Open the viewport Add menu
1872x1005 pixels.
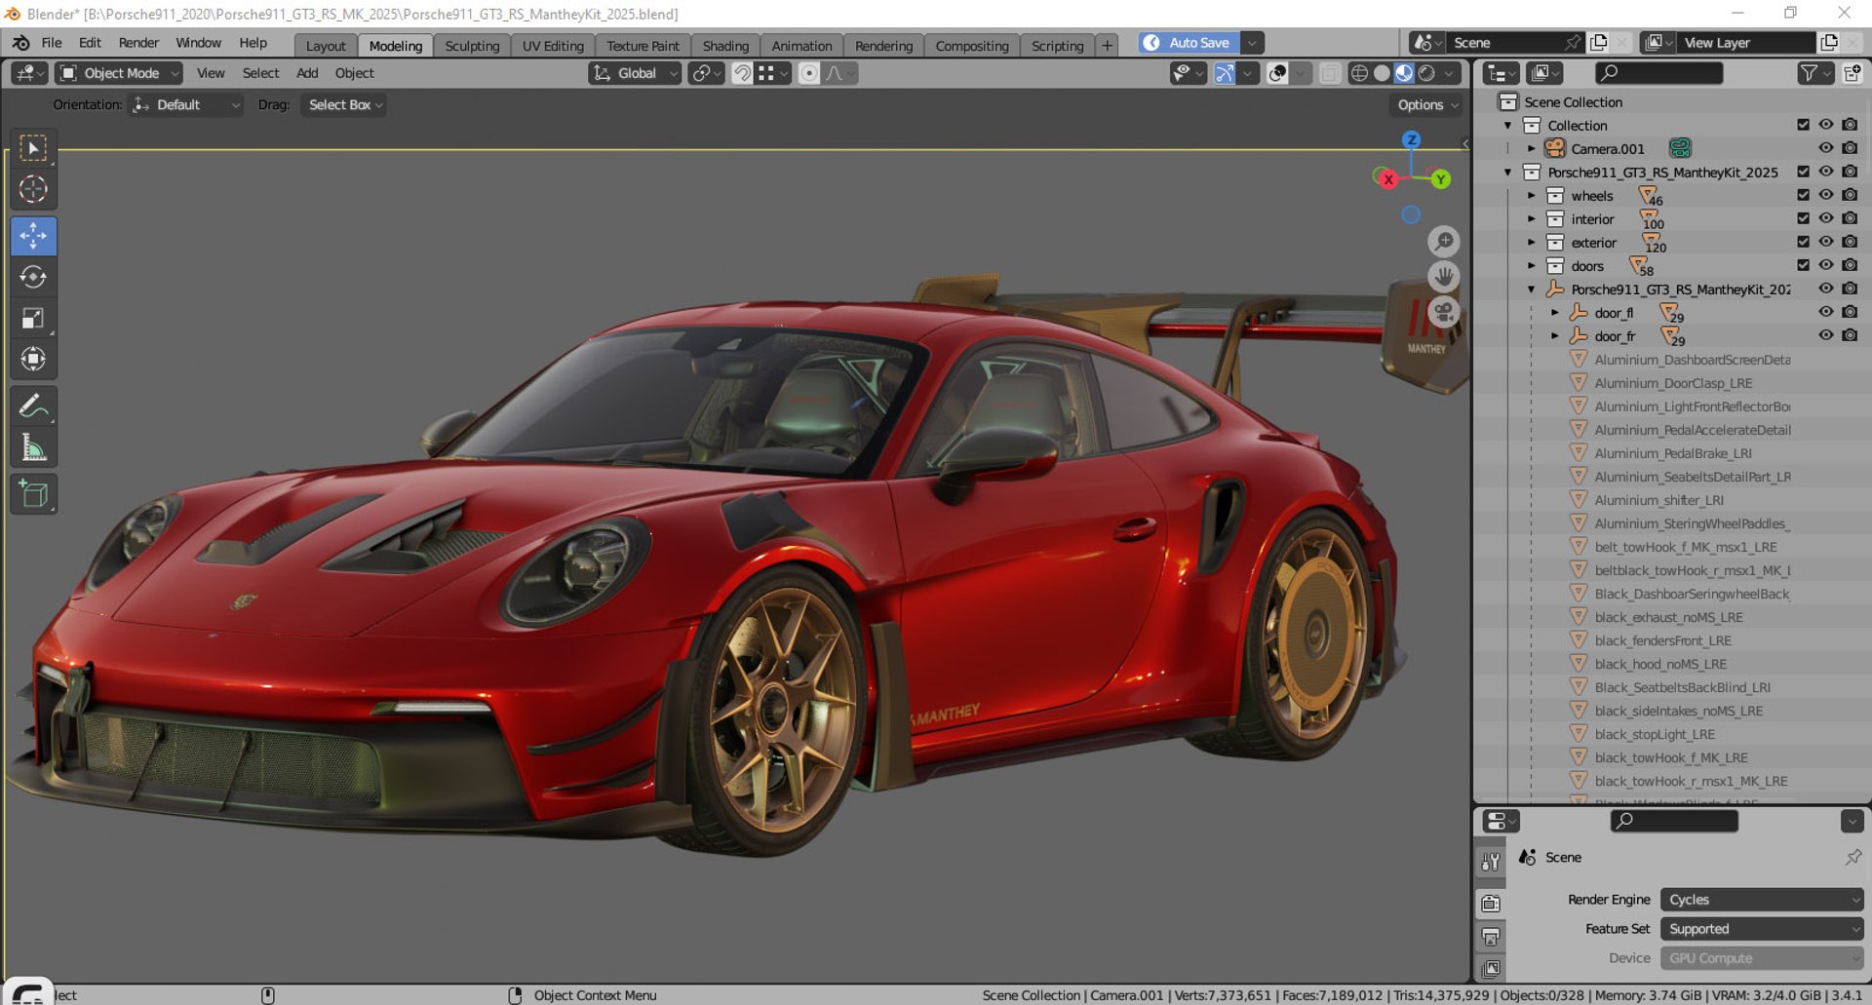click(307, 73)
